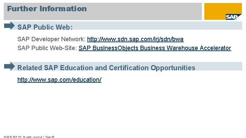246x138 pixels.
Task: Open the sdn.sap.com/irj/sdn/bwa link
Action: 135,40
